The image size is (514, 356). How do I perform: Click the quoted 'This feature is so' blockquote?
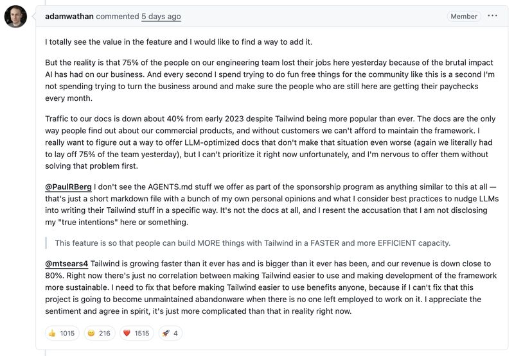[x=253, y=243]
